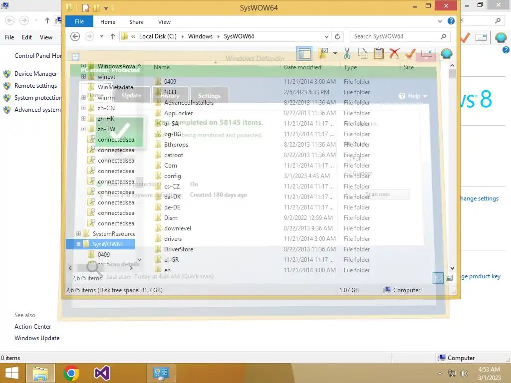Open the volume speaker tray icon
The height and width of the screenshot is (383, 511).
coord(464,374)
